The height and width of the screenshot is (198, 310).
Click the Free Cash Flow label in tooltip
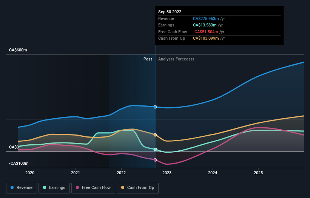click(x=173, y=32)
